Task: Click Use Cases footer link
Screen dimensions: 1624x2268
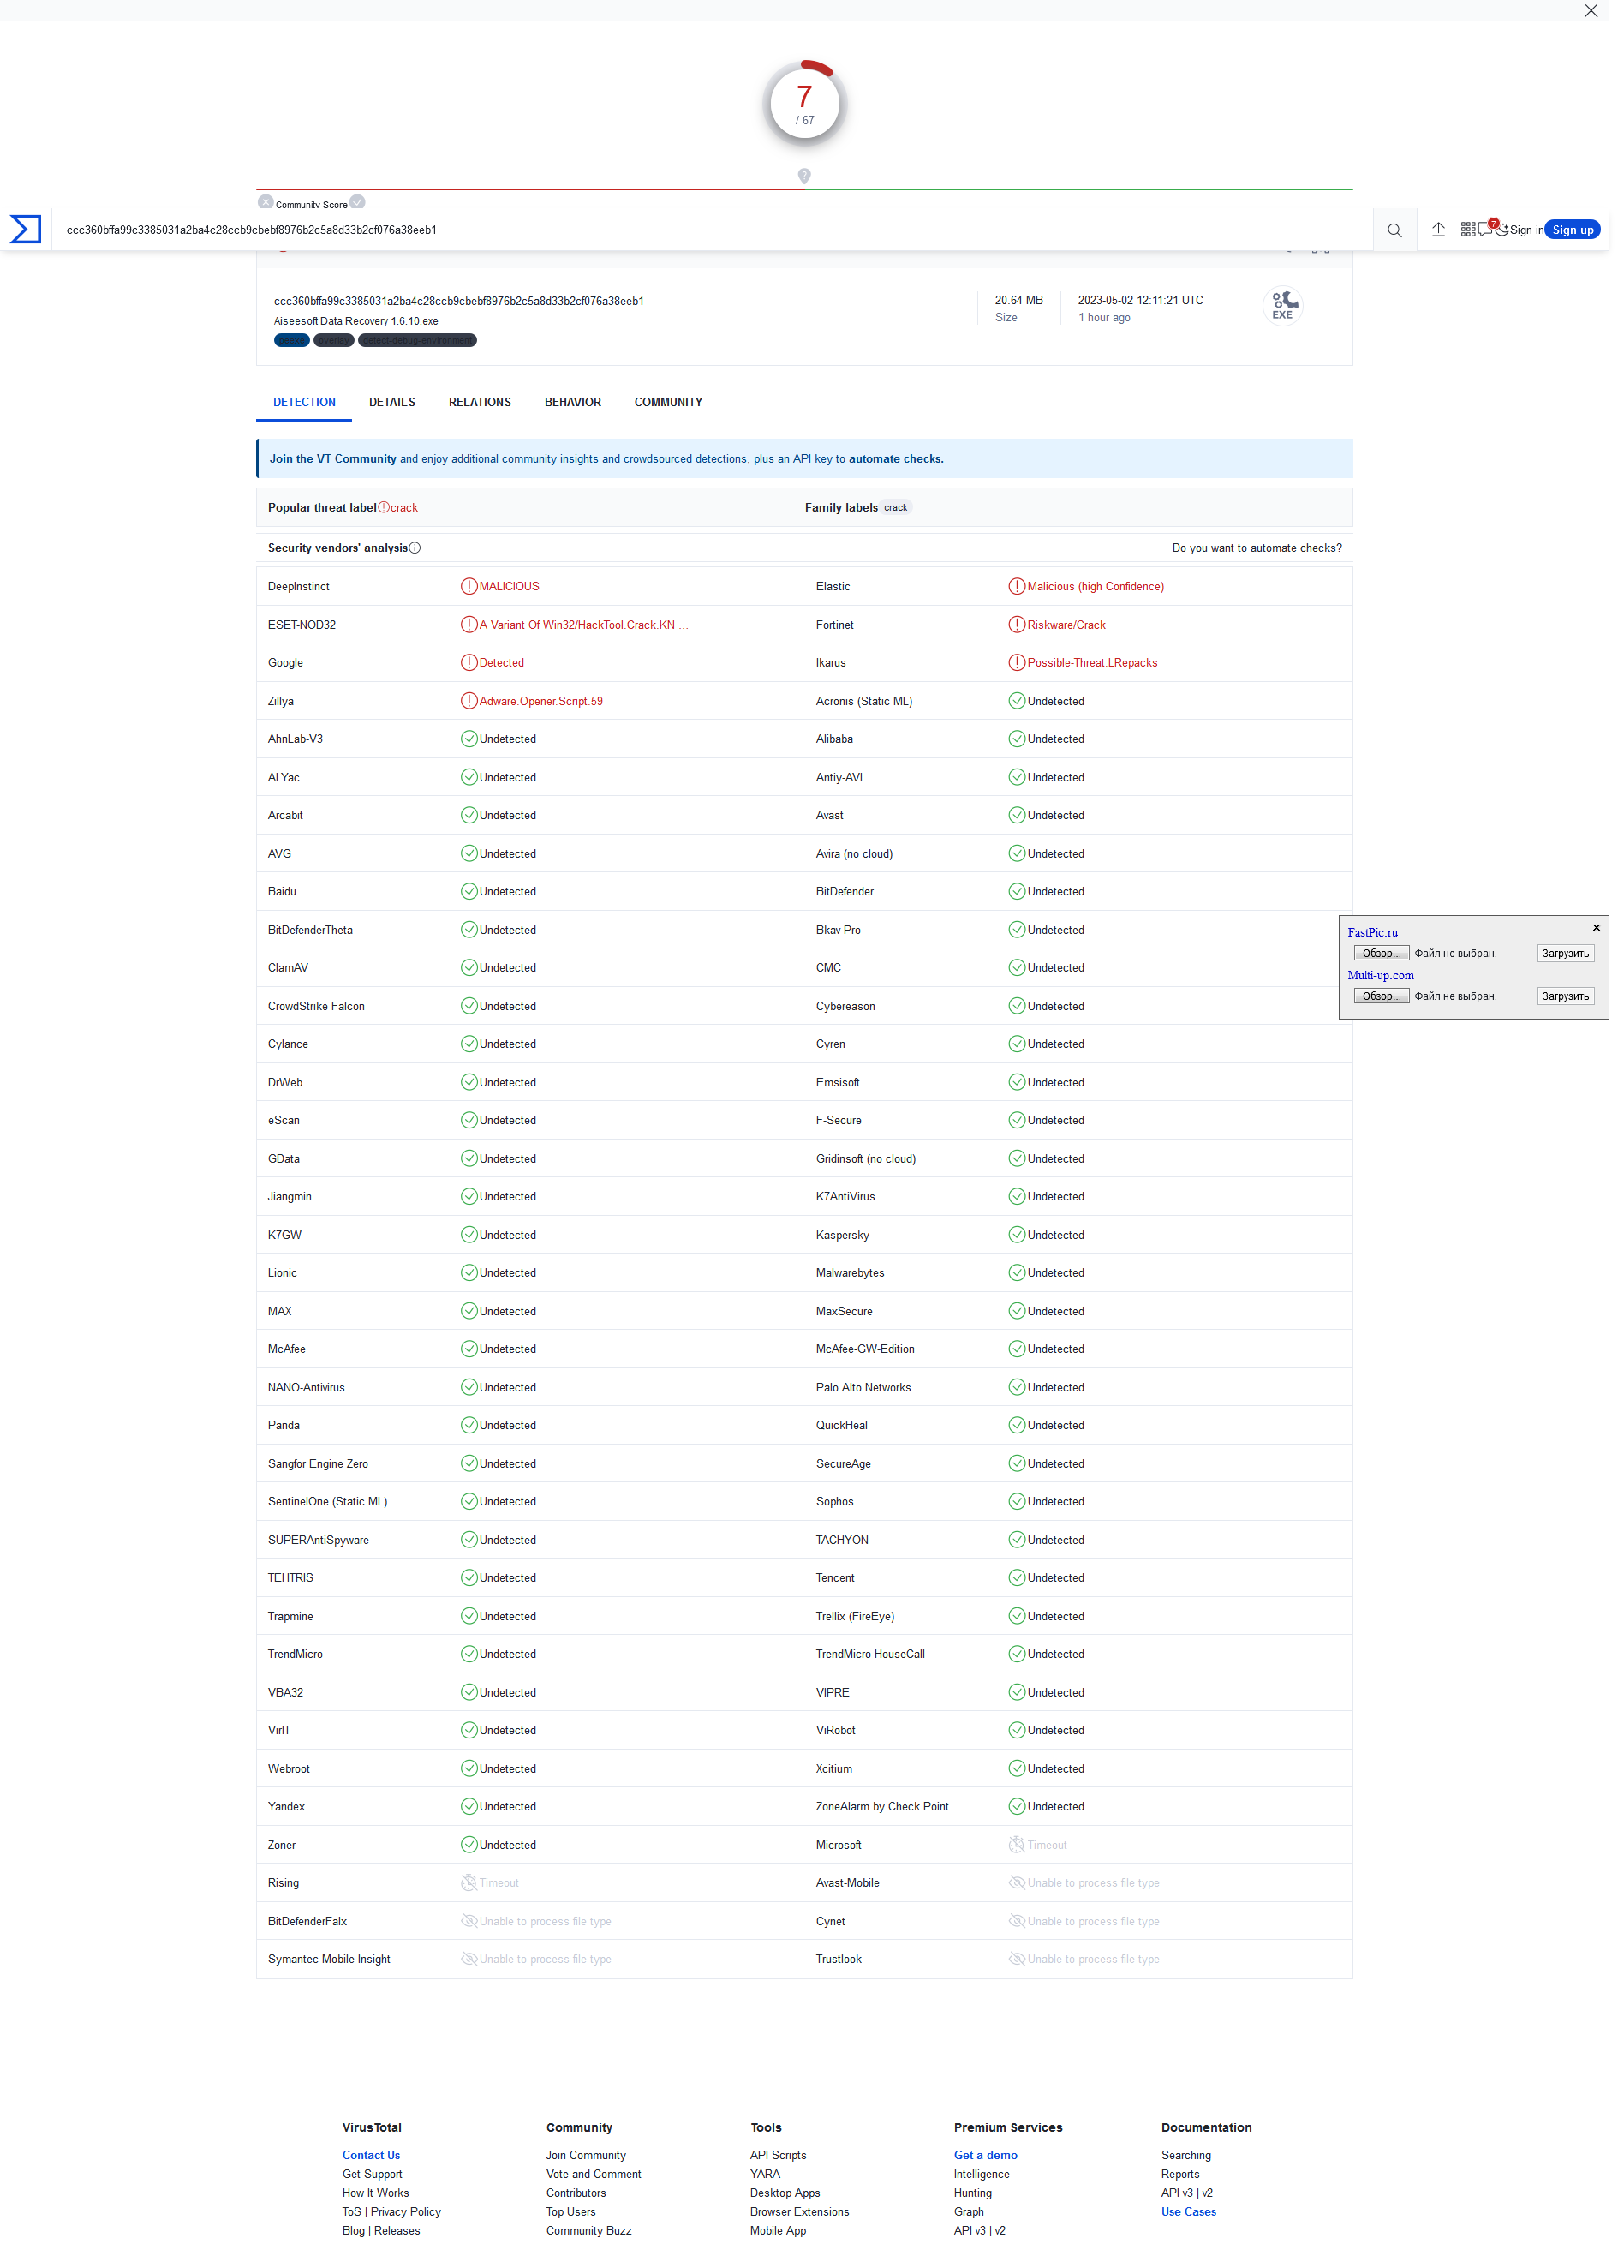Action: pyautogui.click(x=1188, y=2212)
